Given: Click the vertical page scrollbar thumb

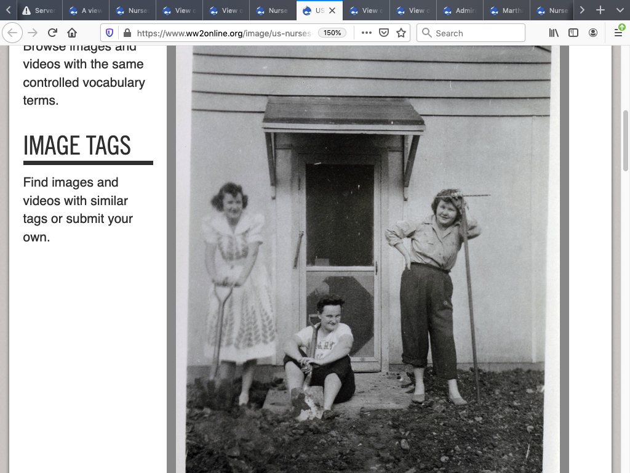Looking at the screenshot, I should [626, 140].
